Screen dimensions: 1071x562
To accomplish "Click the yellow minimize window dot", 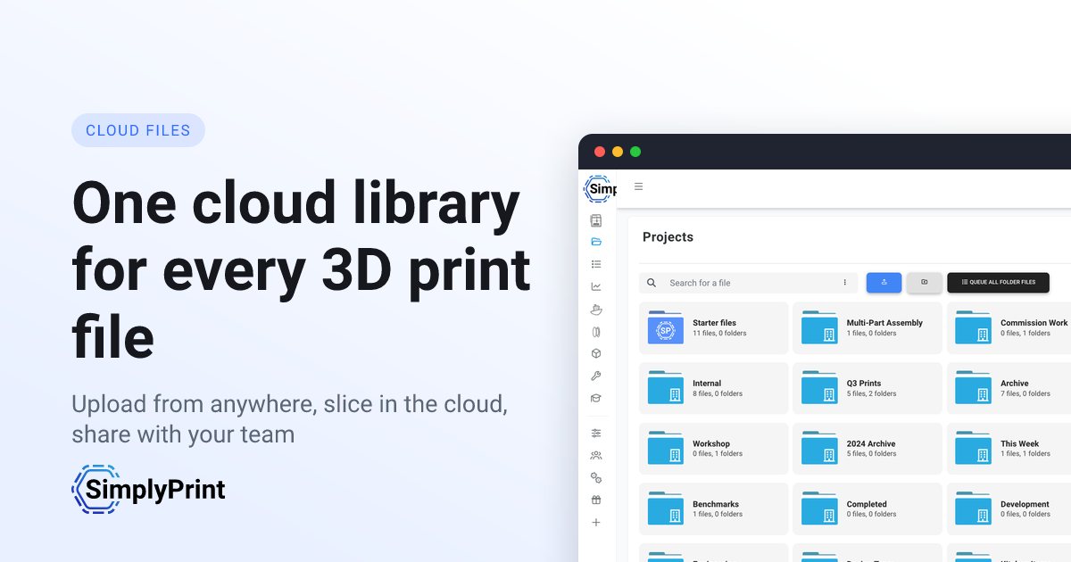I will coord(618,152).
